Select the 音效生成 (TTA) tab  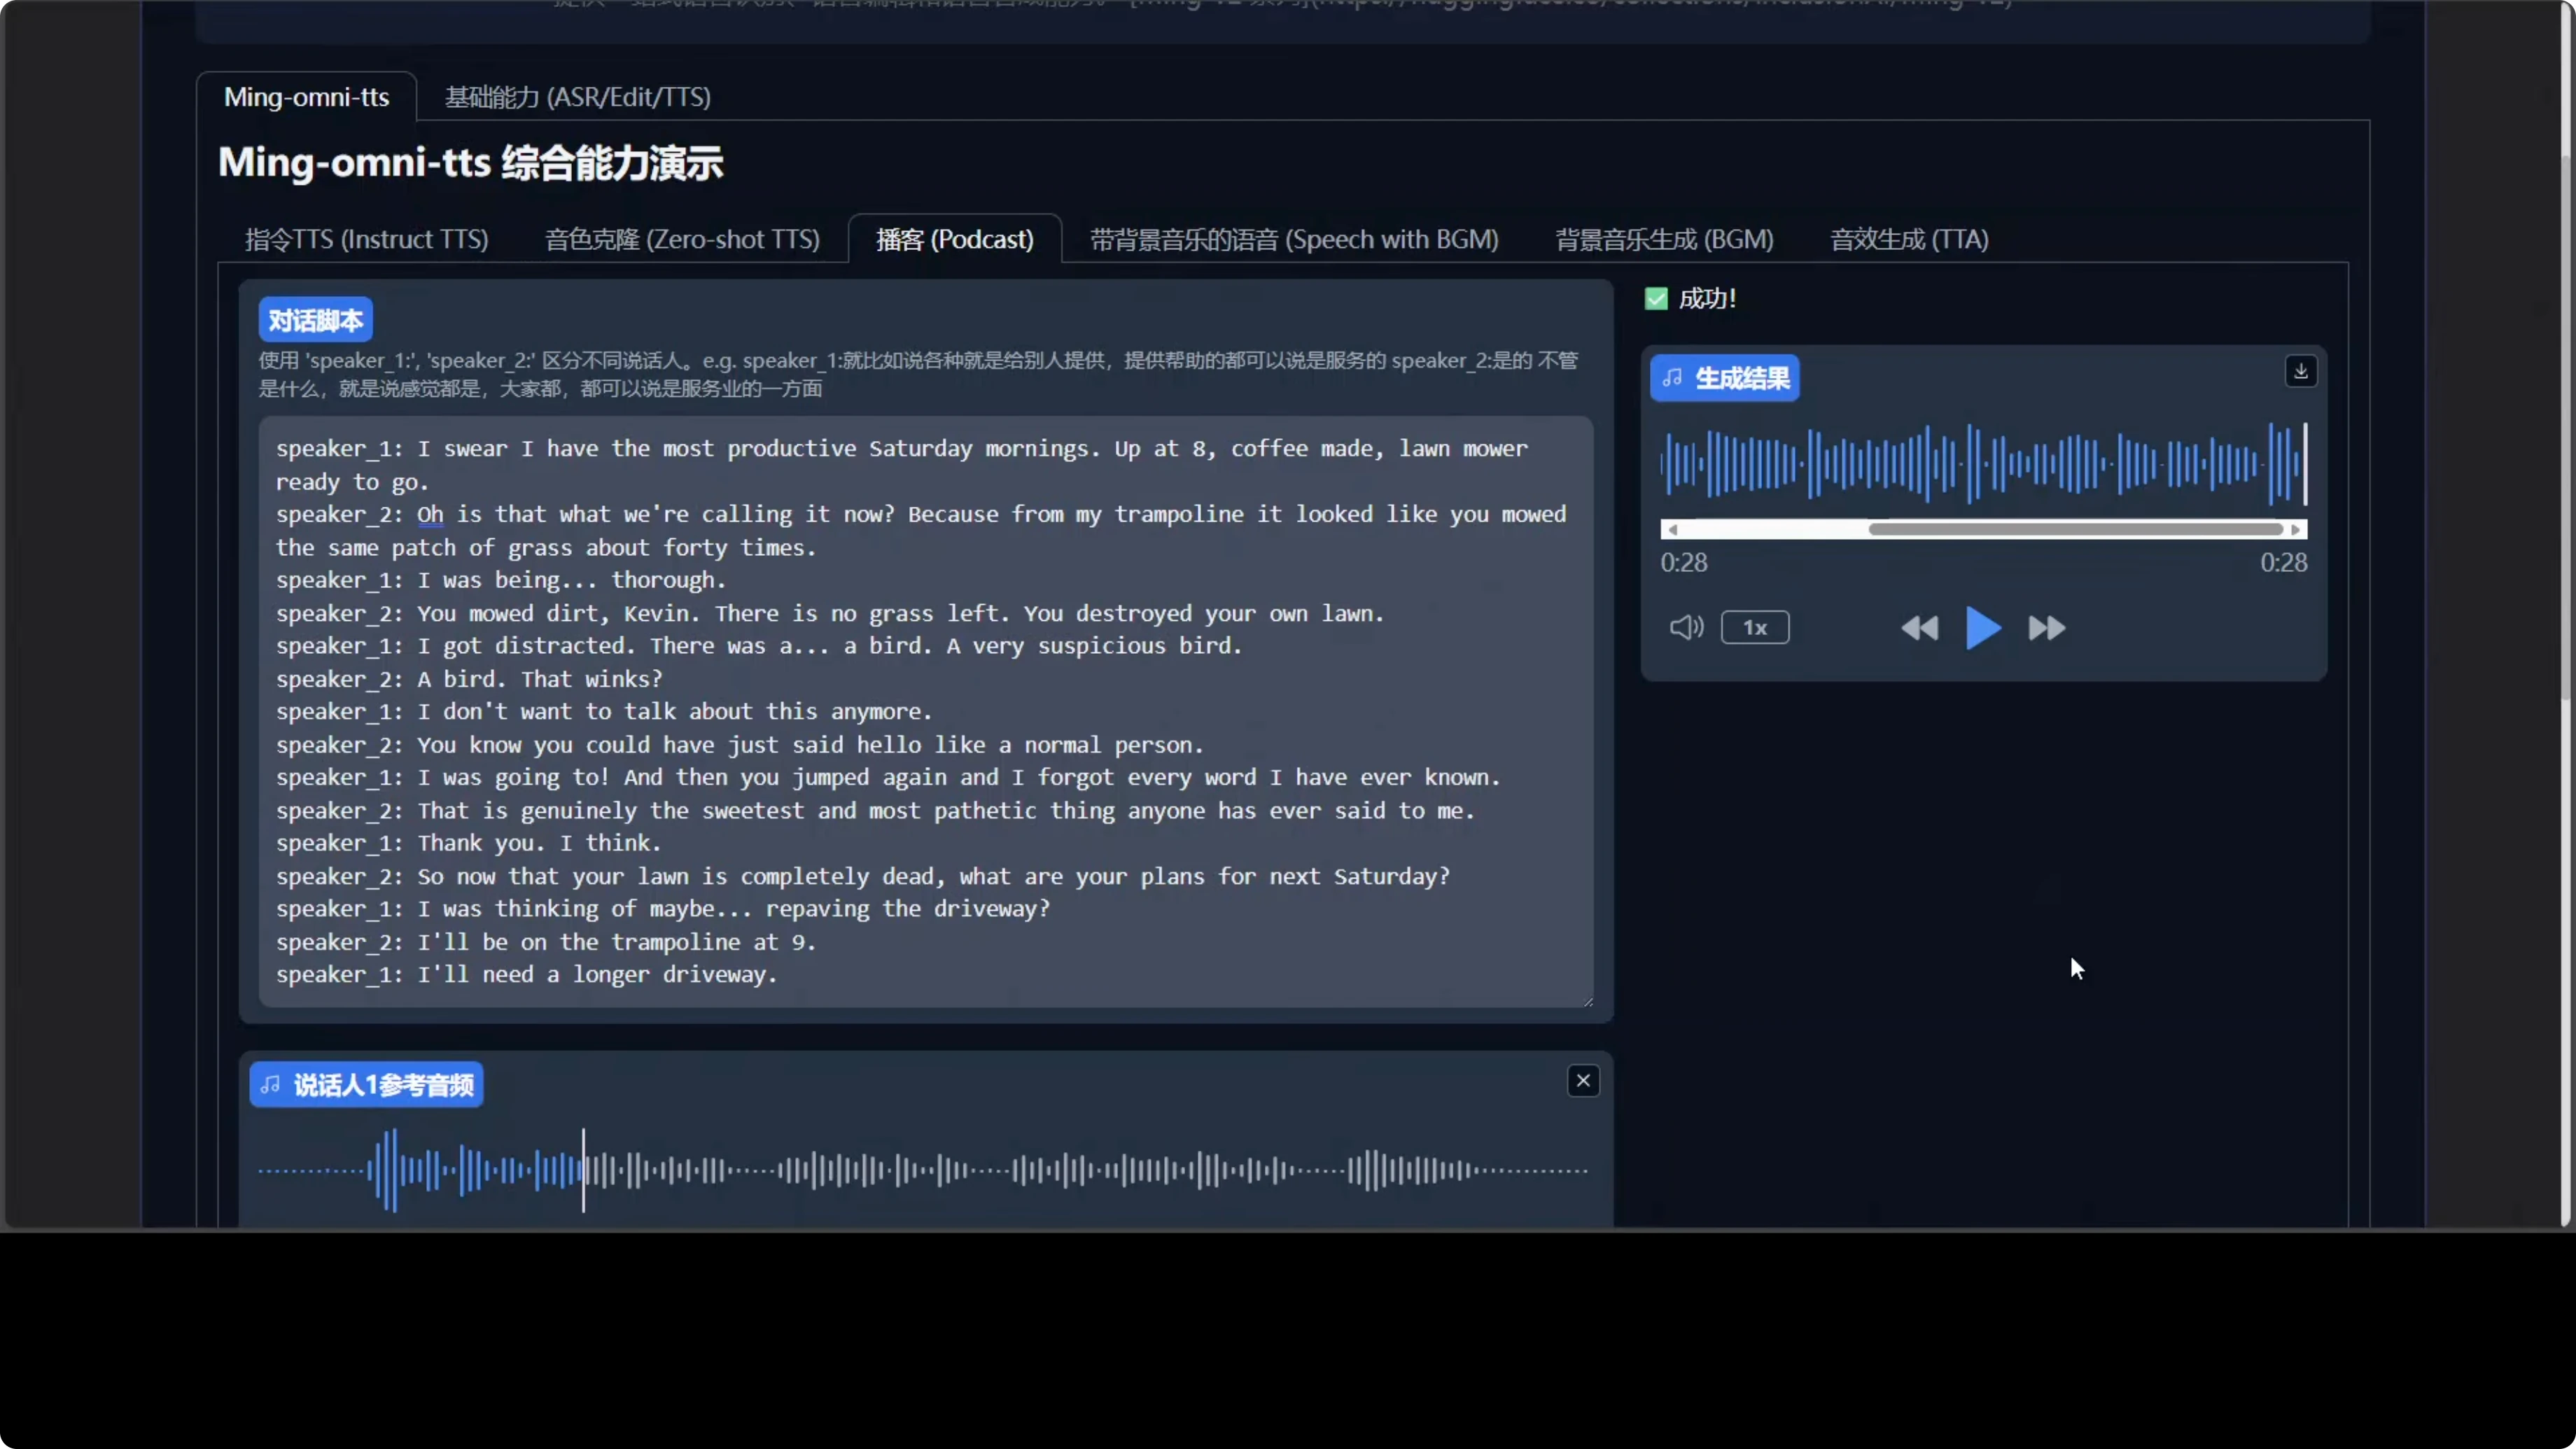pos(1907,239)
